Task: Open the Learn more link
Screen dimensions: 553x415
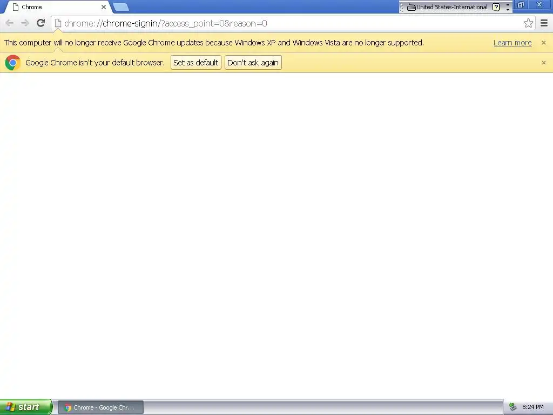Action: (512, 43)
